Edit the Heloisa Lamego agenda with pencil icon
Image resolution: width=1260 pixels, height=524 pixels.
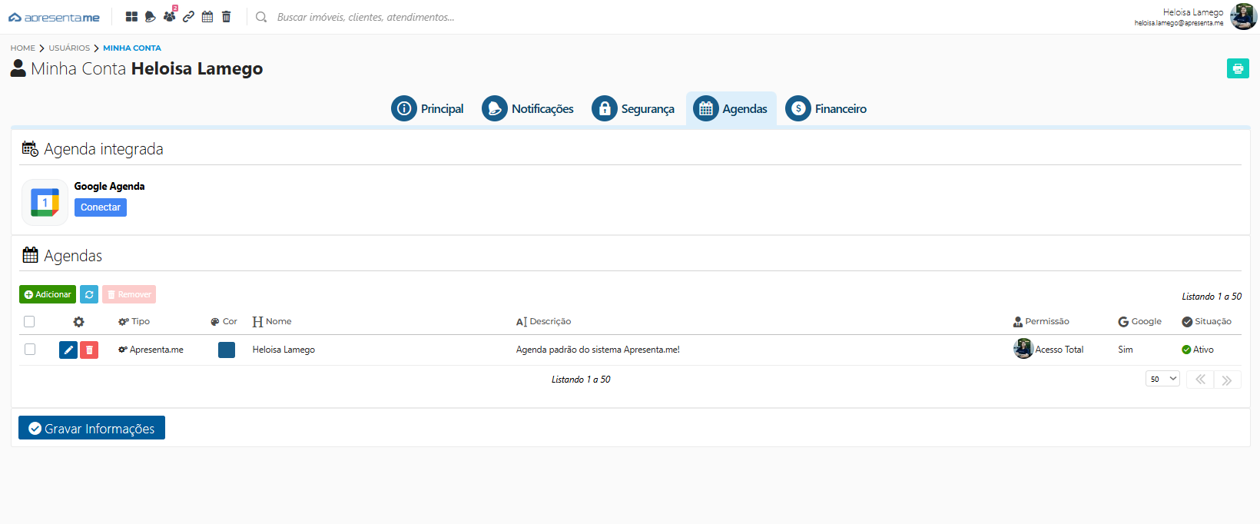point(68,350)
